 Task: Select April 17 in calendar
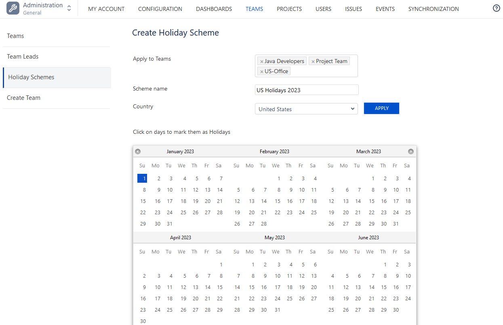pyautogui.click(x=158, y=298)
